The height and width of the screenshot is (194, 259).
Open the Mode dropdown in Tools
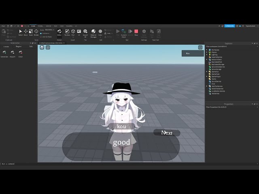(x=49, y=30)
